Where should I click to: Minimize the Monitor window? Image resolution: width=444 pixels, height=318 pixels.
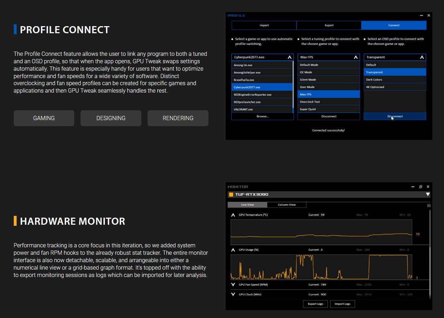coord(413,187)
